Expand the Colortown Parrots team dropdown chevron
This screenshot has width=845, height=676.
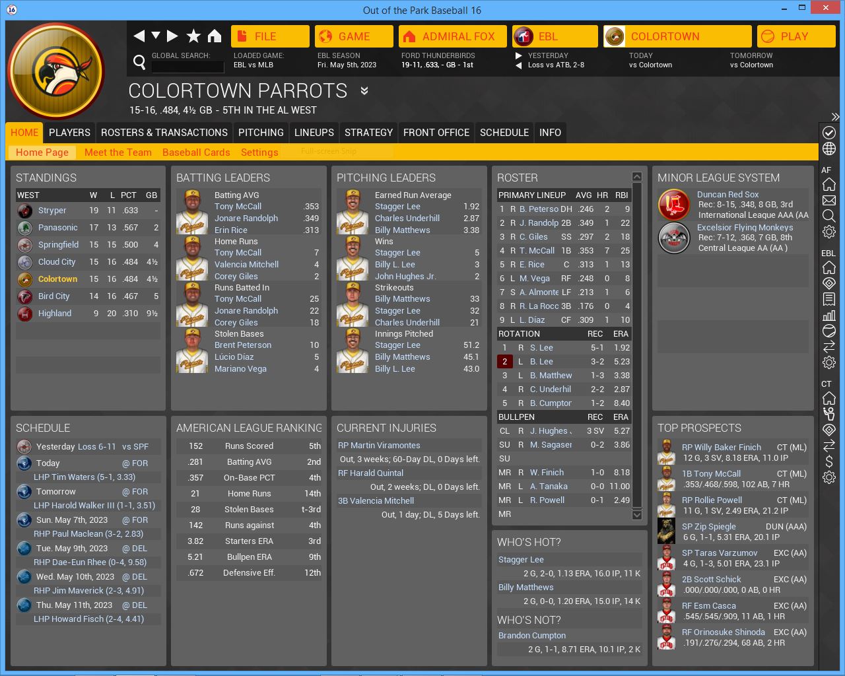tap(364, 91)
